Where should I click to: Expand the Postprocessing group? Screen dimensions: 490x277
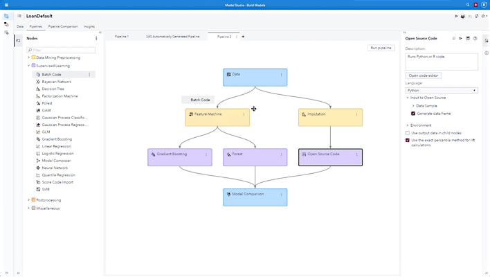click(x=29, y=199)
